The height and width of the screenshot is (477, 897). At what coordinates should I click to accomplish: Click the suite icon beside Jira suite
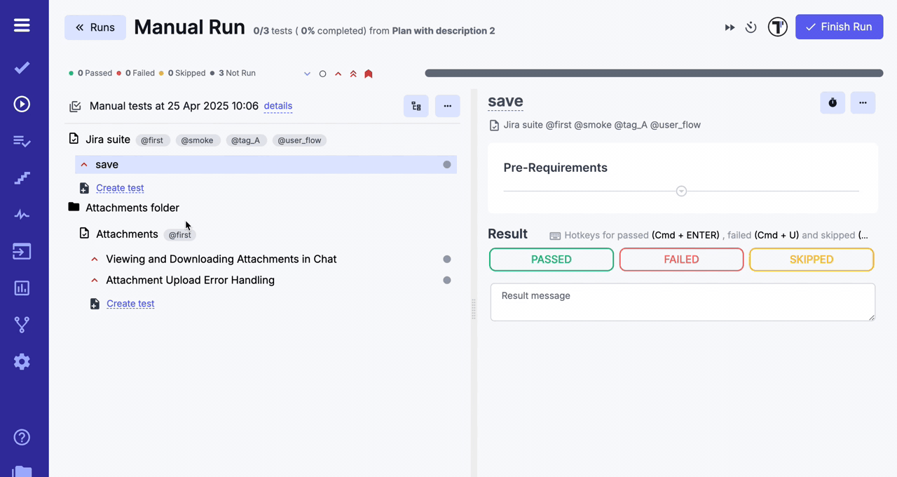74,139
